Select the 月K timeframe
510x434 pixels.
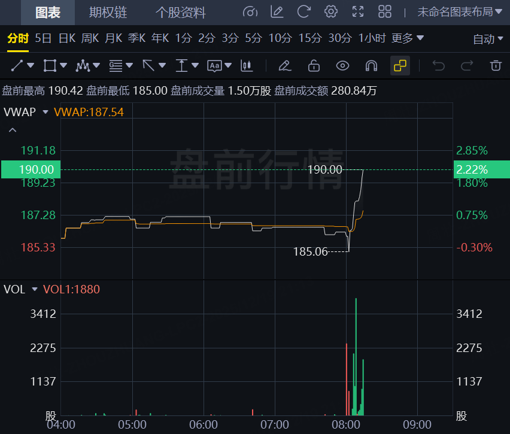[x=114, y=38]
